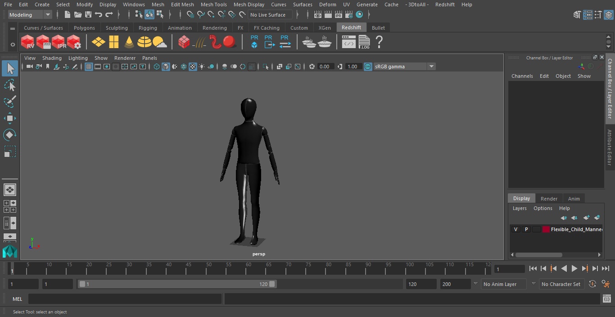Click the MEL command input line
This screenshot has width=615, height=317.
(125, 299)
